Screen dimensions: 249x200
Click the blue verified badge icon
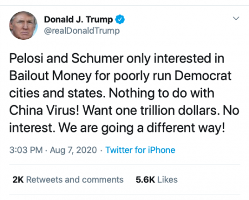click(120, 19)
